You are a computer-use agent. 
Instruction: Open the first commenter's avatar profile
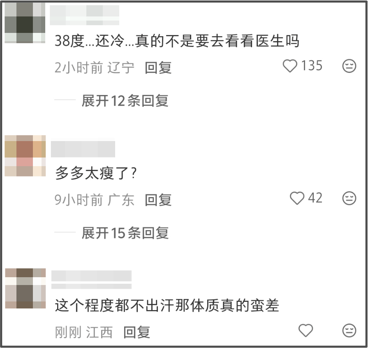click(x=25, y=23)
